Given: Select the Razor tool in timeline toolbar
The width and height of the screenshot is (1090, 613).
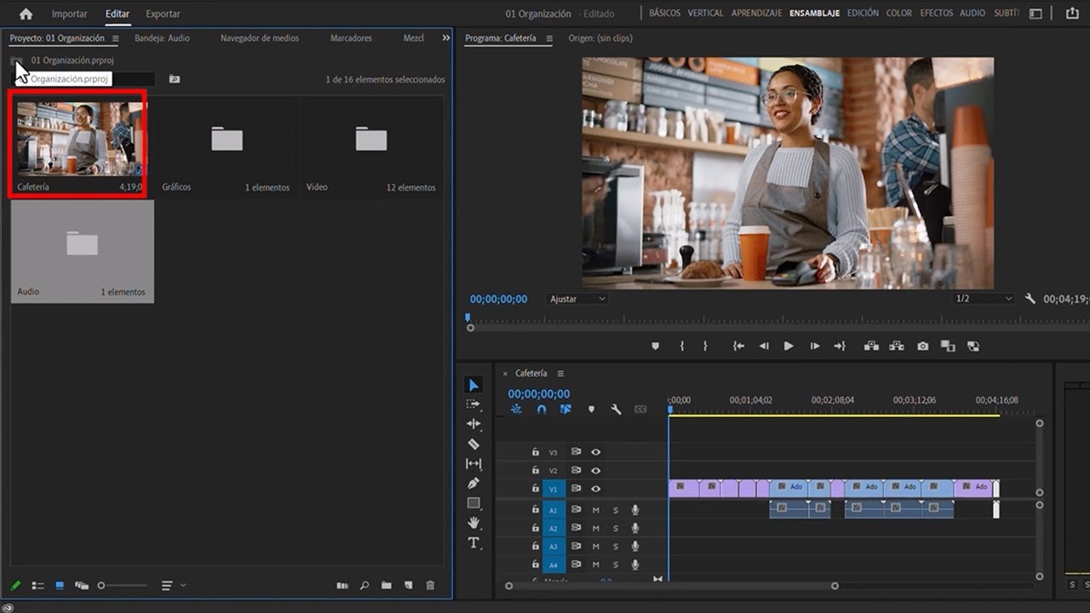Looking at the screenshot, I should (x=473, y=444).
